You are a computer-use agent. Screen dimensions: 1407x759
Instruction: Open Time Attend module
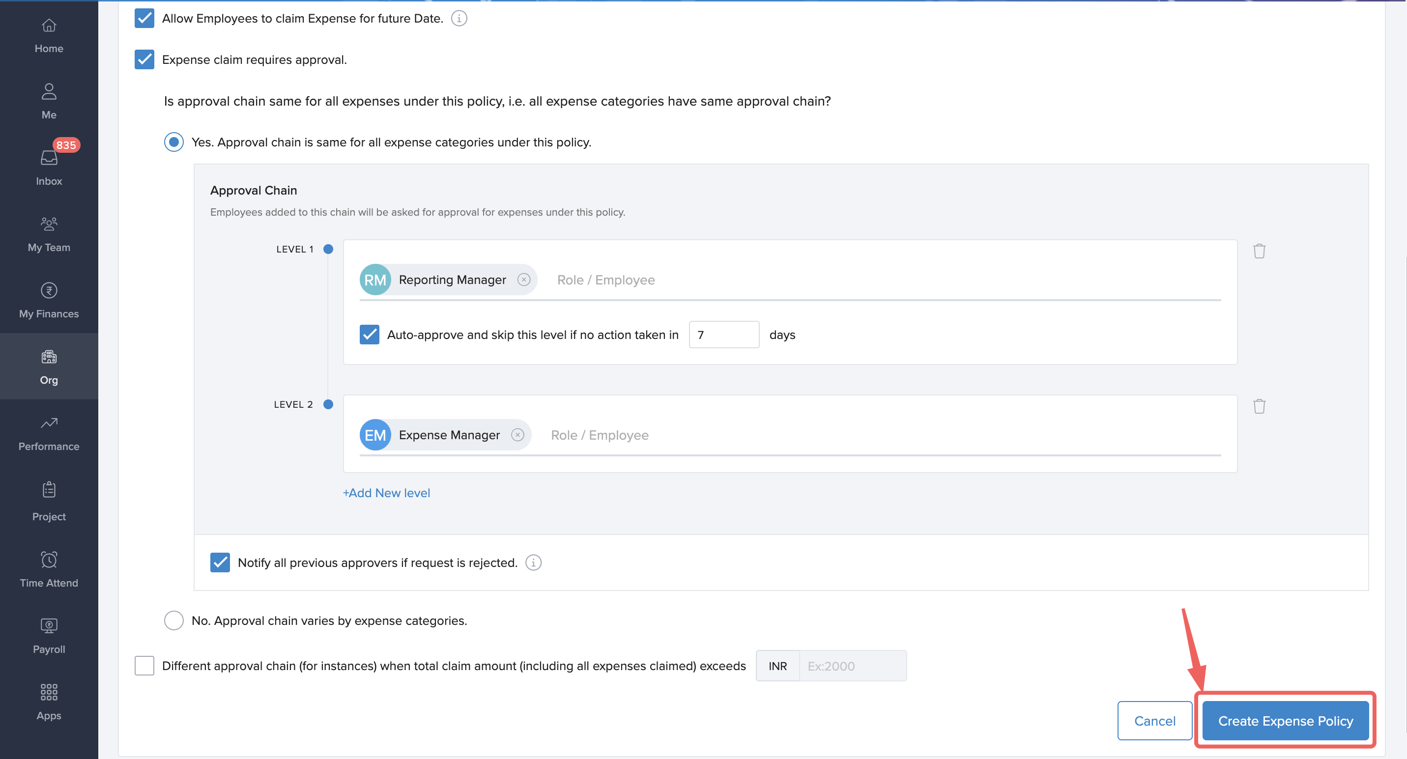tap(49, 569)
